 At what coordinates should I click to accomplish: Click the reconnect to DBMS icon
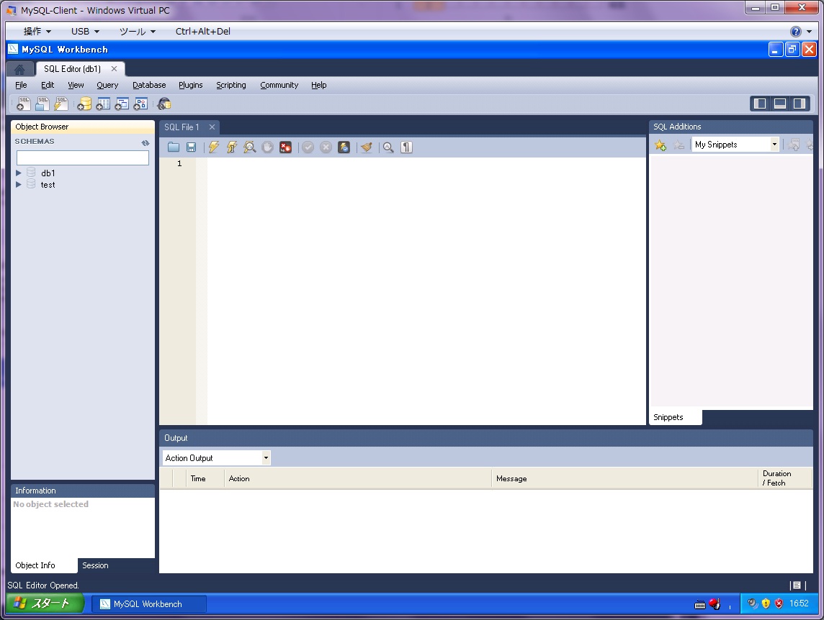164,104
